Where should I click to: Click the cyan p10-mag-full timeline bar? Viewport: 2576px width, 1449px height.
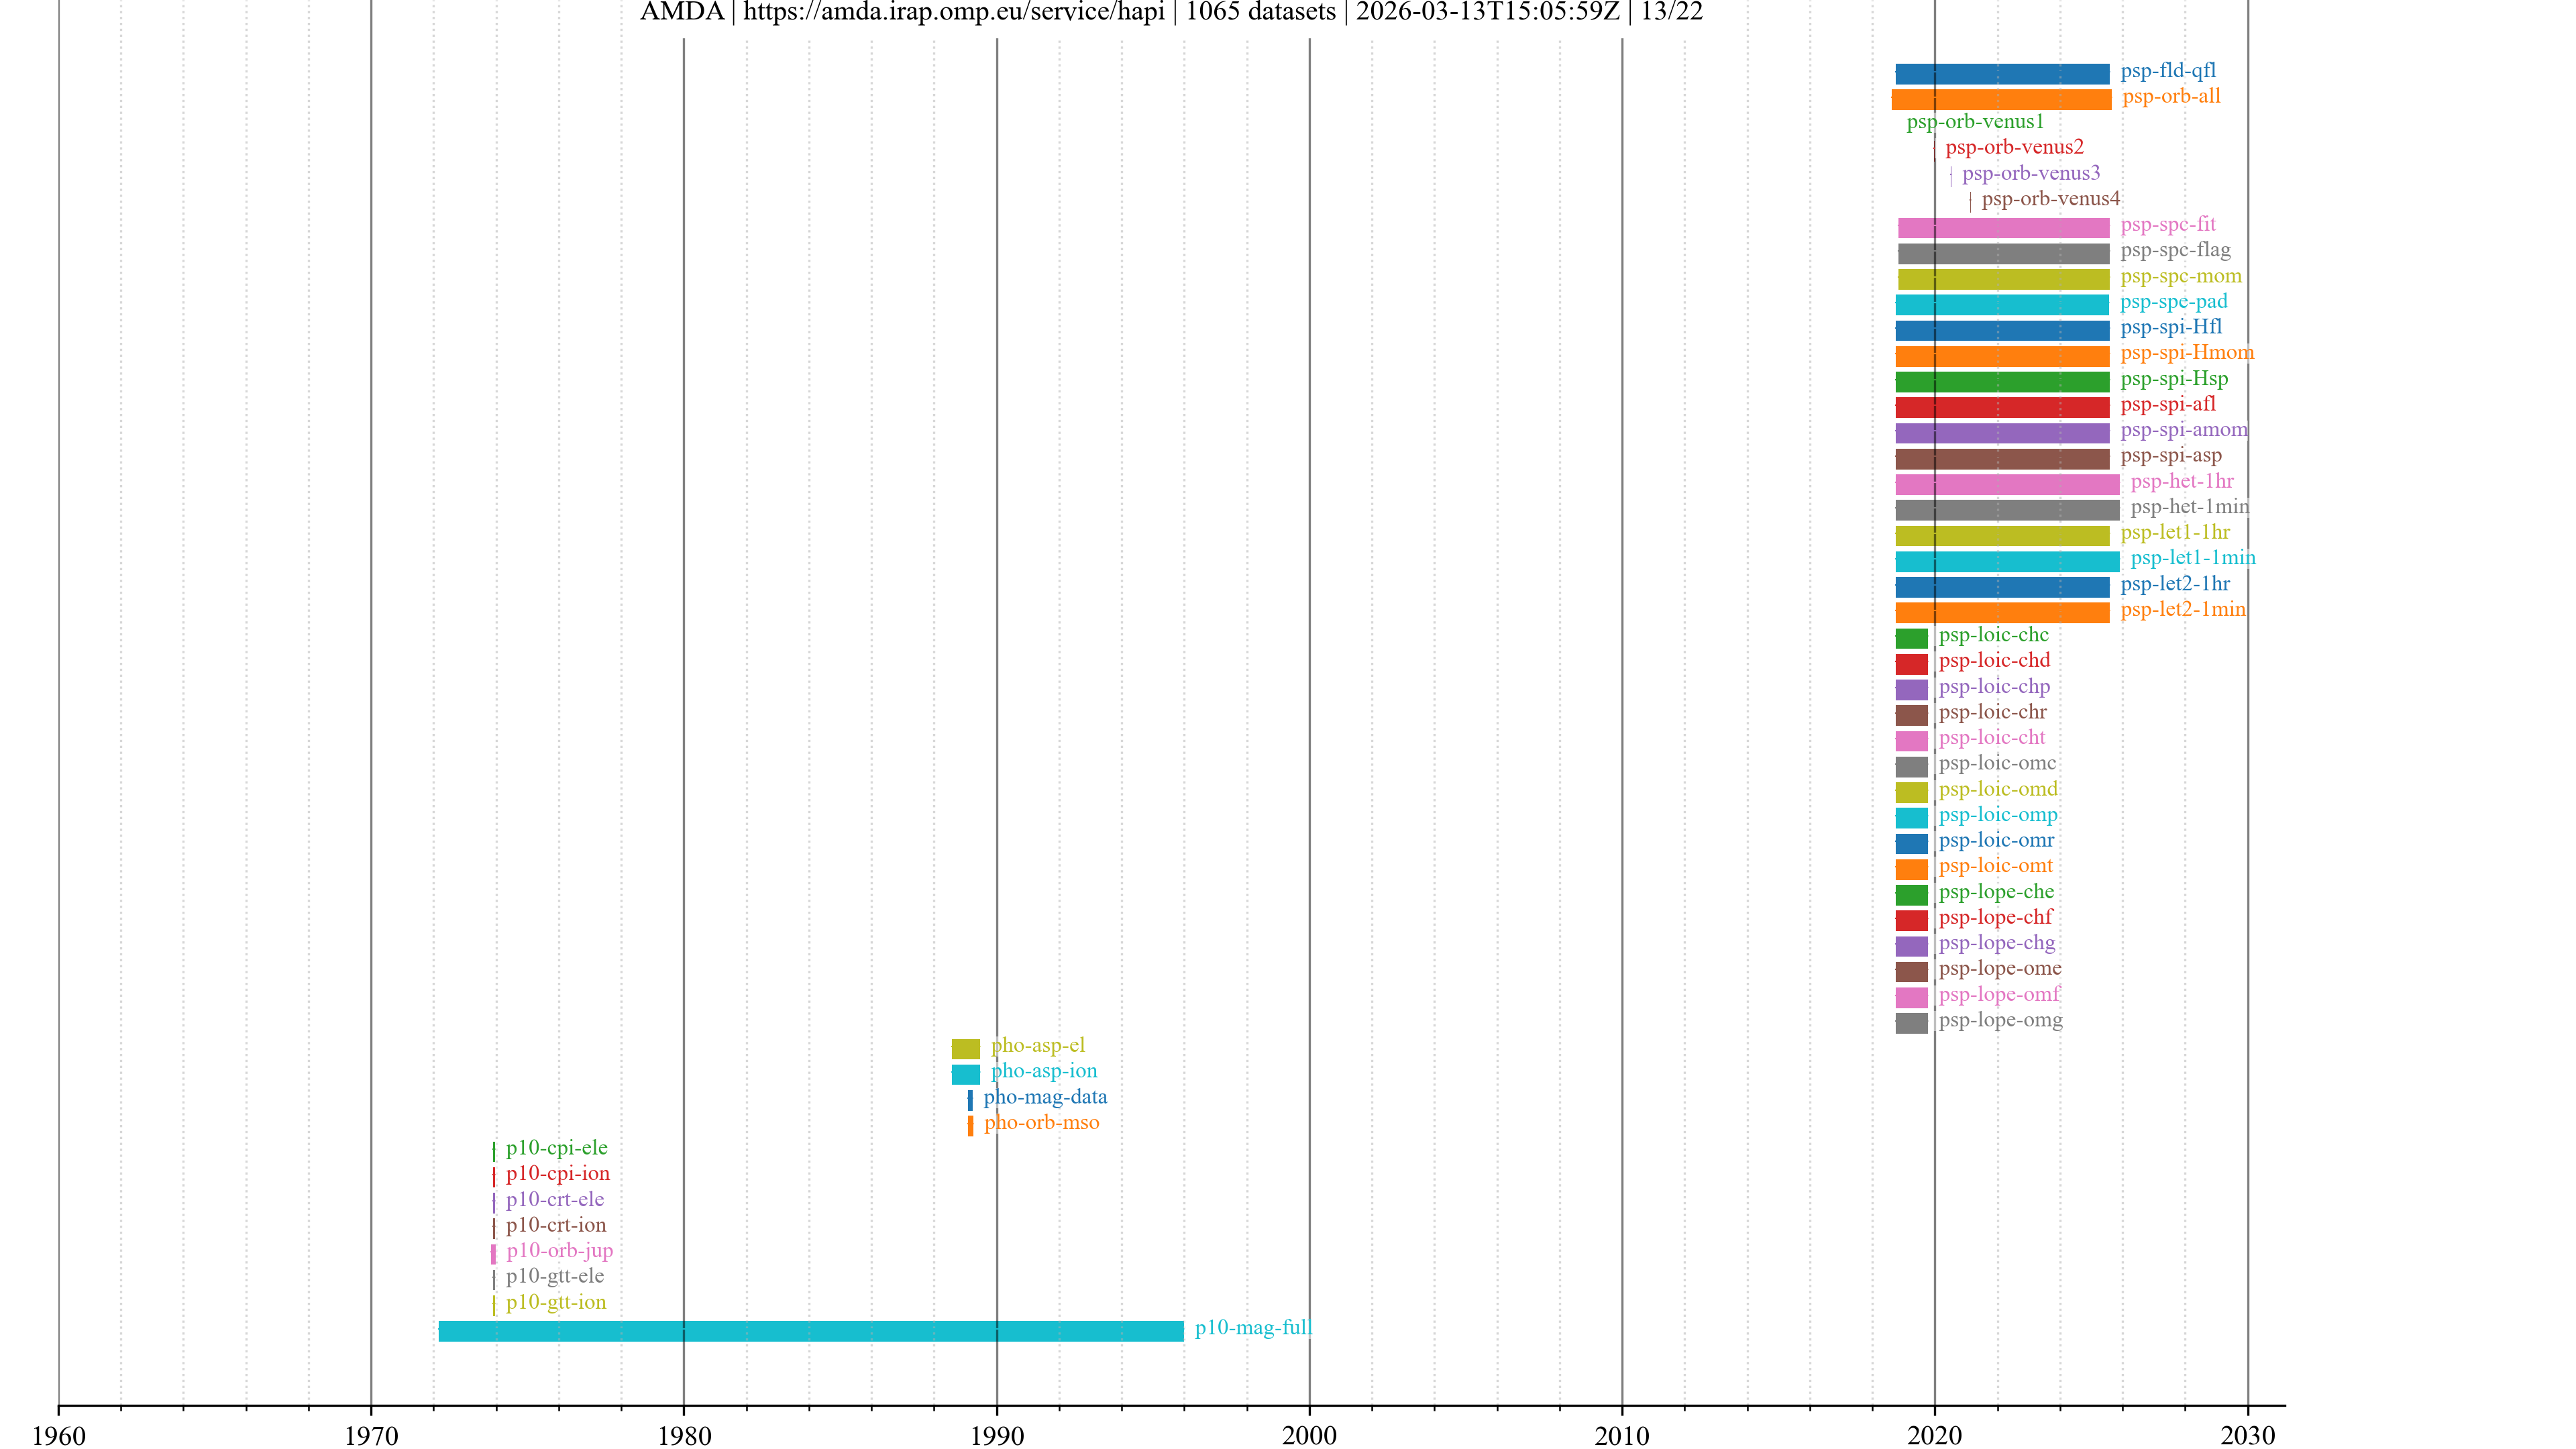[x=810, y=1331]
